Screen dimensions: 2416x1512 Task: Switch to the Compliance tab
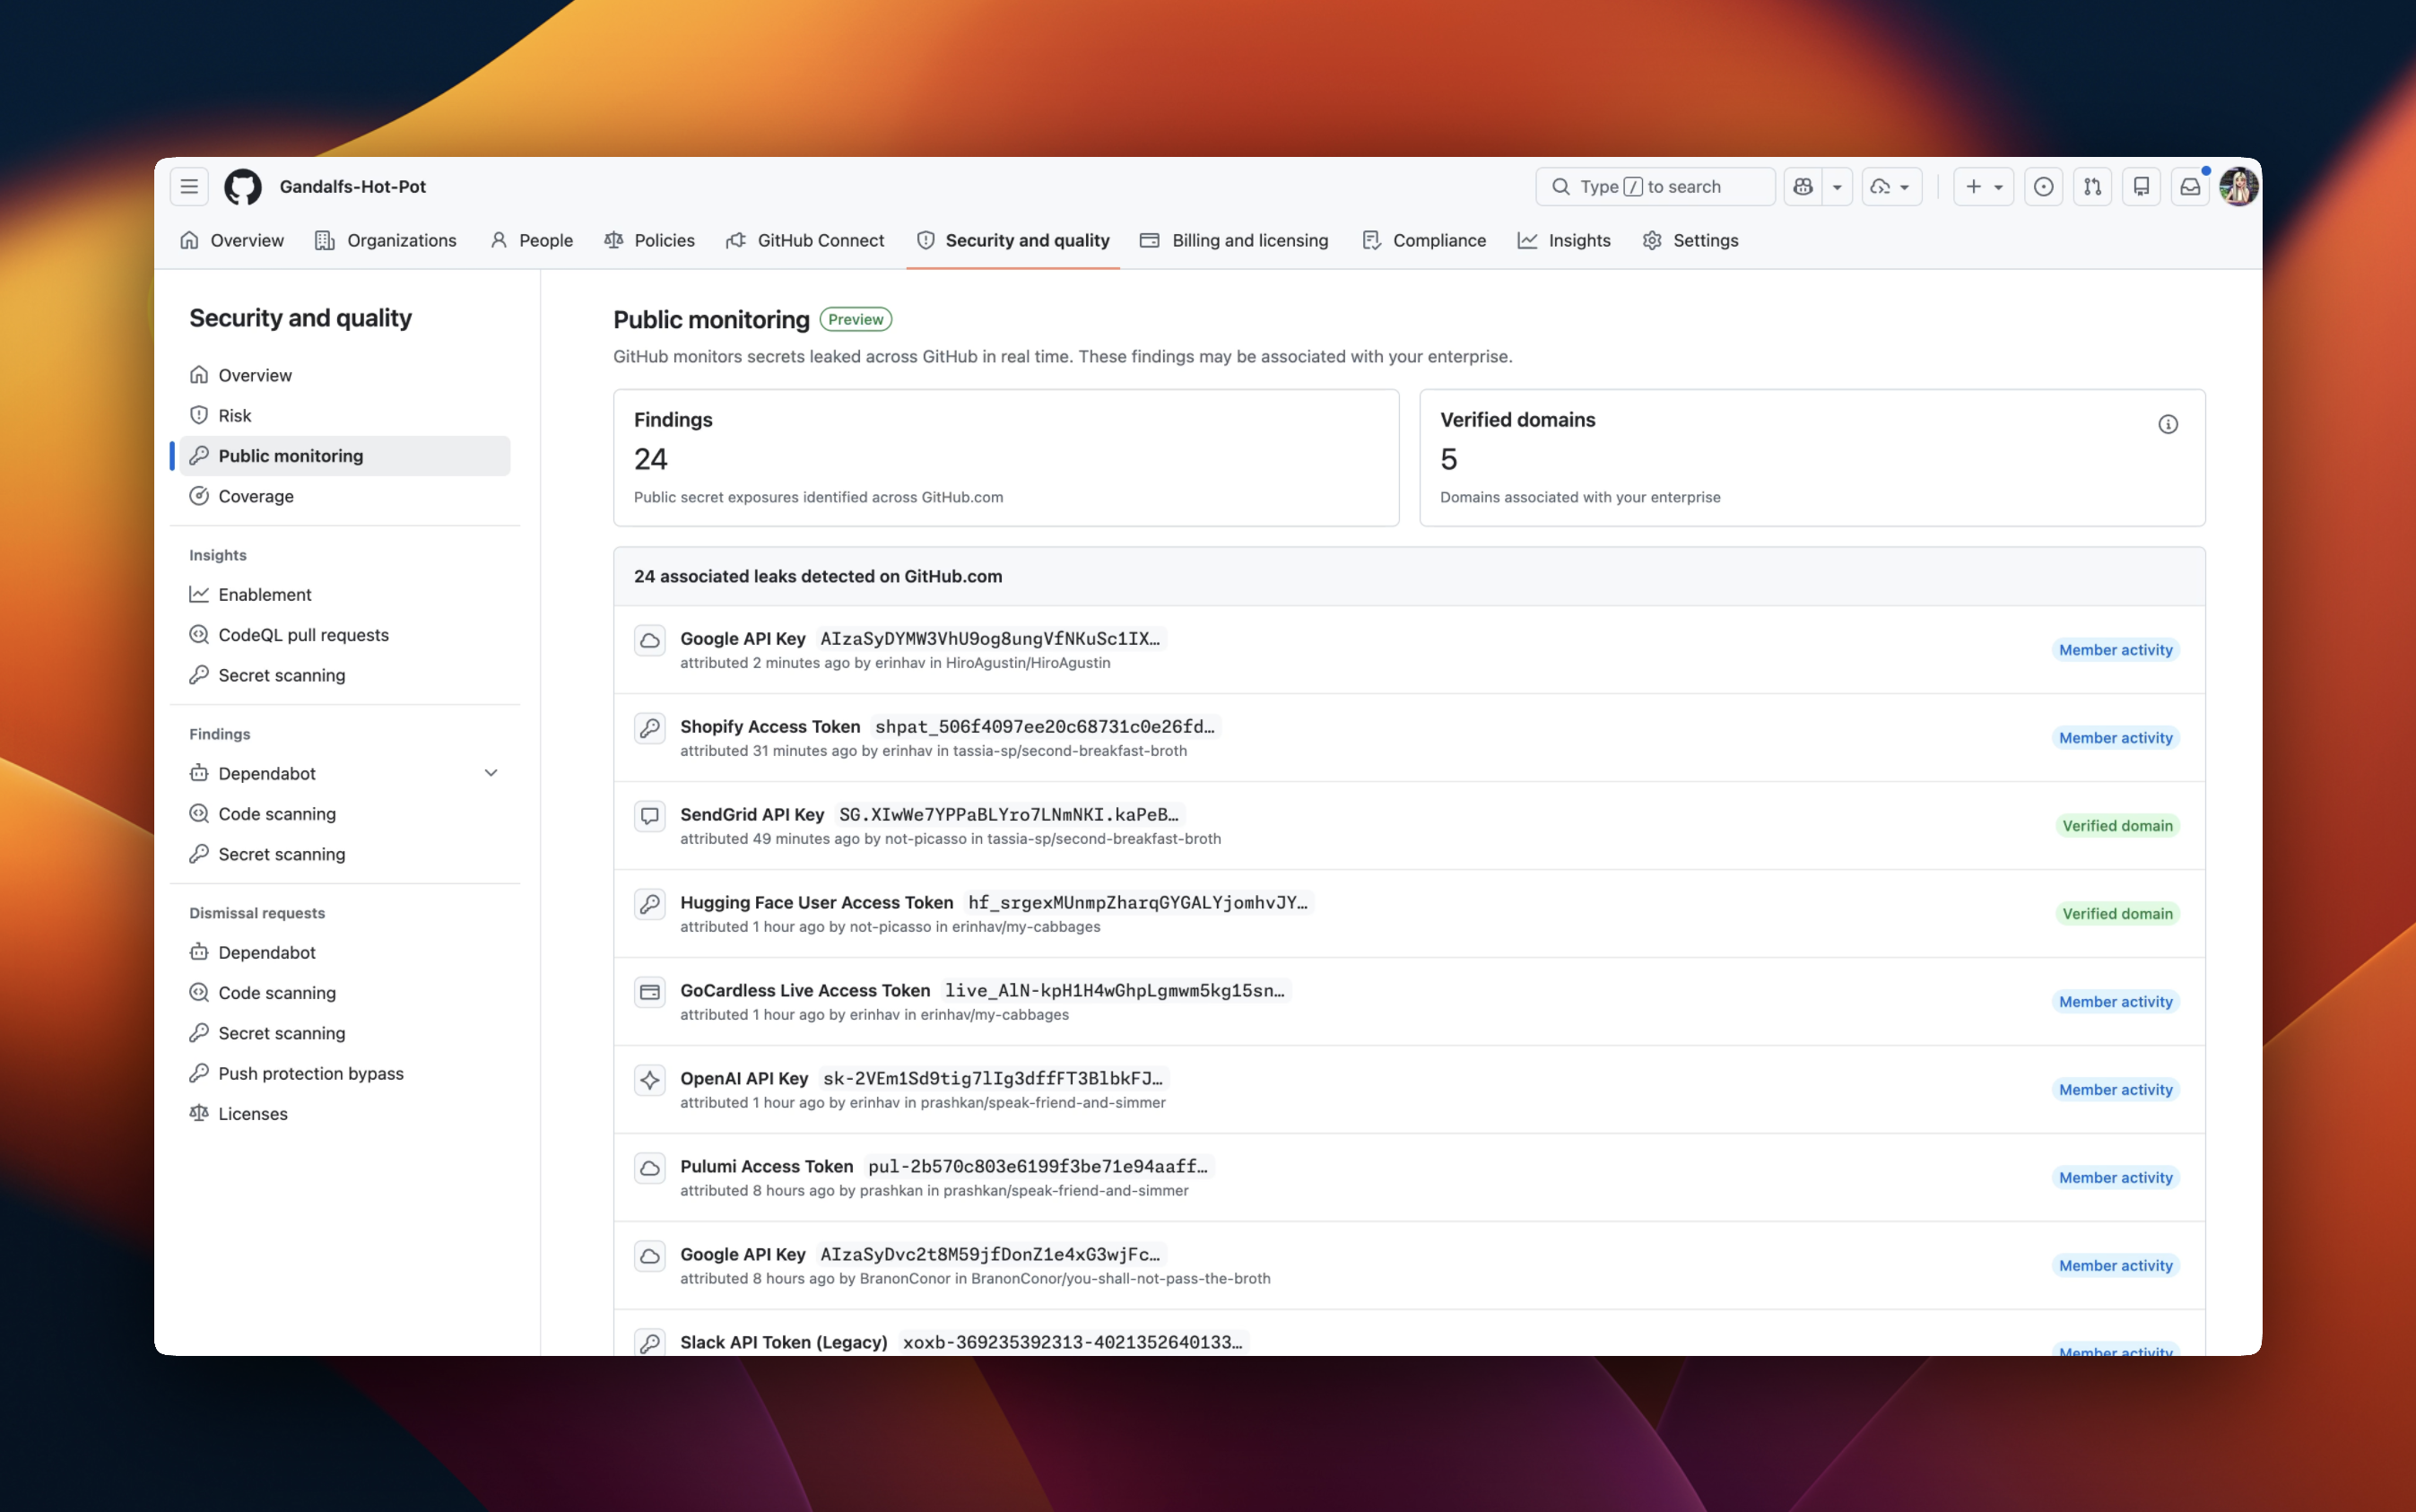[x=1424, y=241]
